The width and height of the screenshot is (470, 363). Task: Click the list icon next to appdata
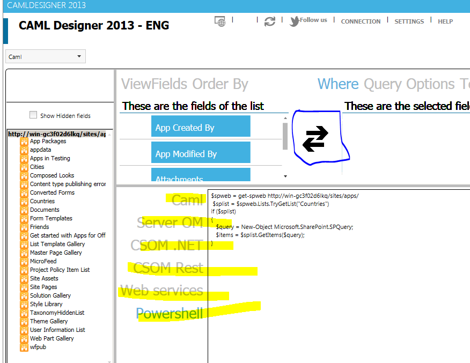coord(24,150)
